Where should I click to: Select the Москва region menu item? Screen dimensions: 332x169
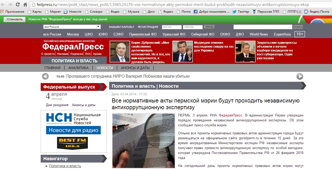tap(73, 34)
